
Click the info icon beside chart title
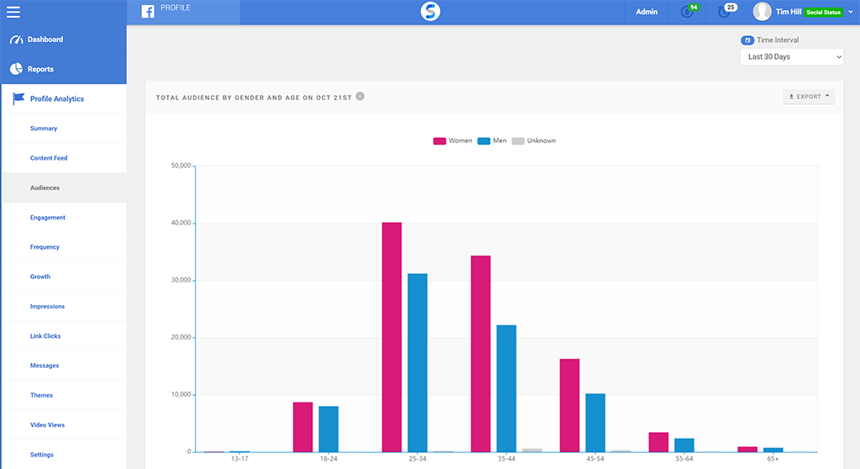click(x=359, y=96)
